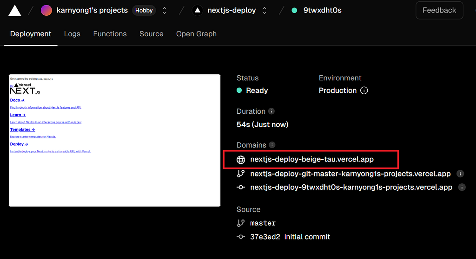Open the 37e3ed2 initial commit link
Screen dimensions: 476x259
coord(290,237)
